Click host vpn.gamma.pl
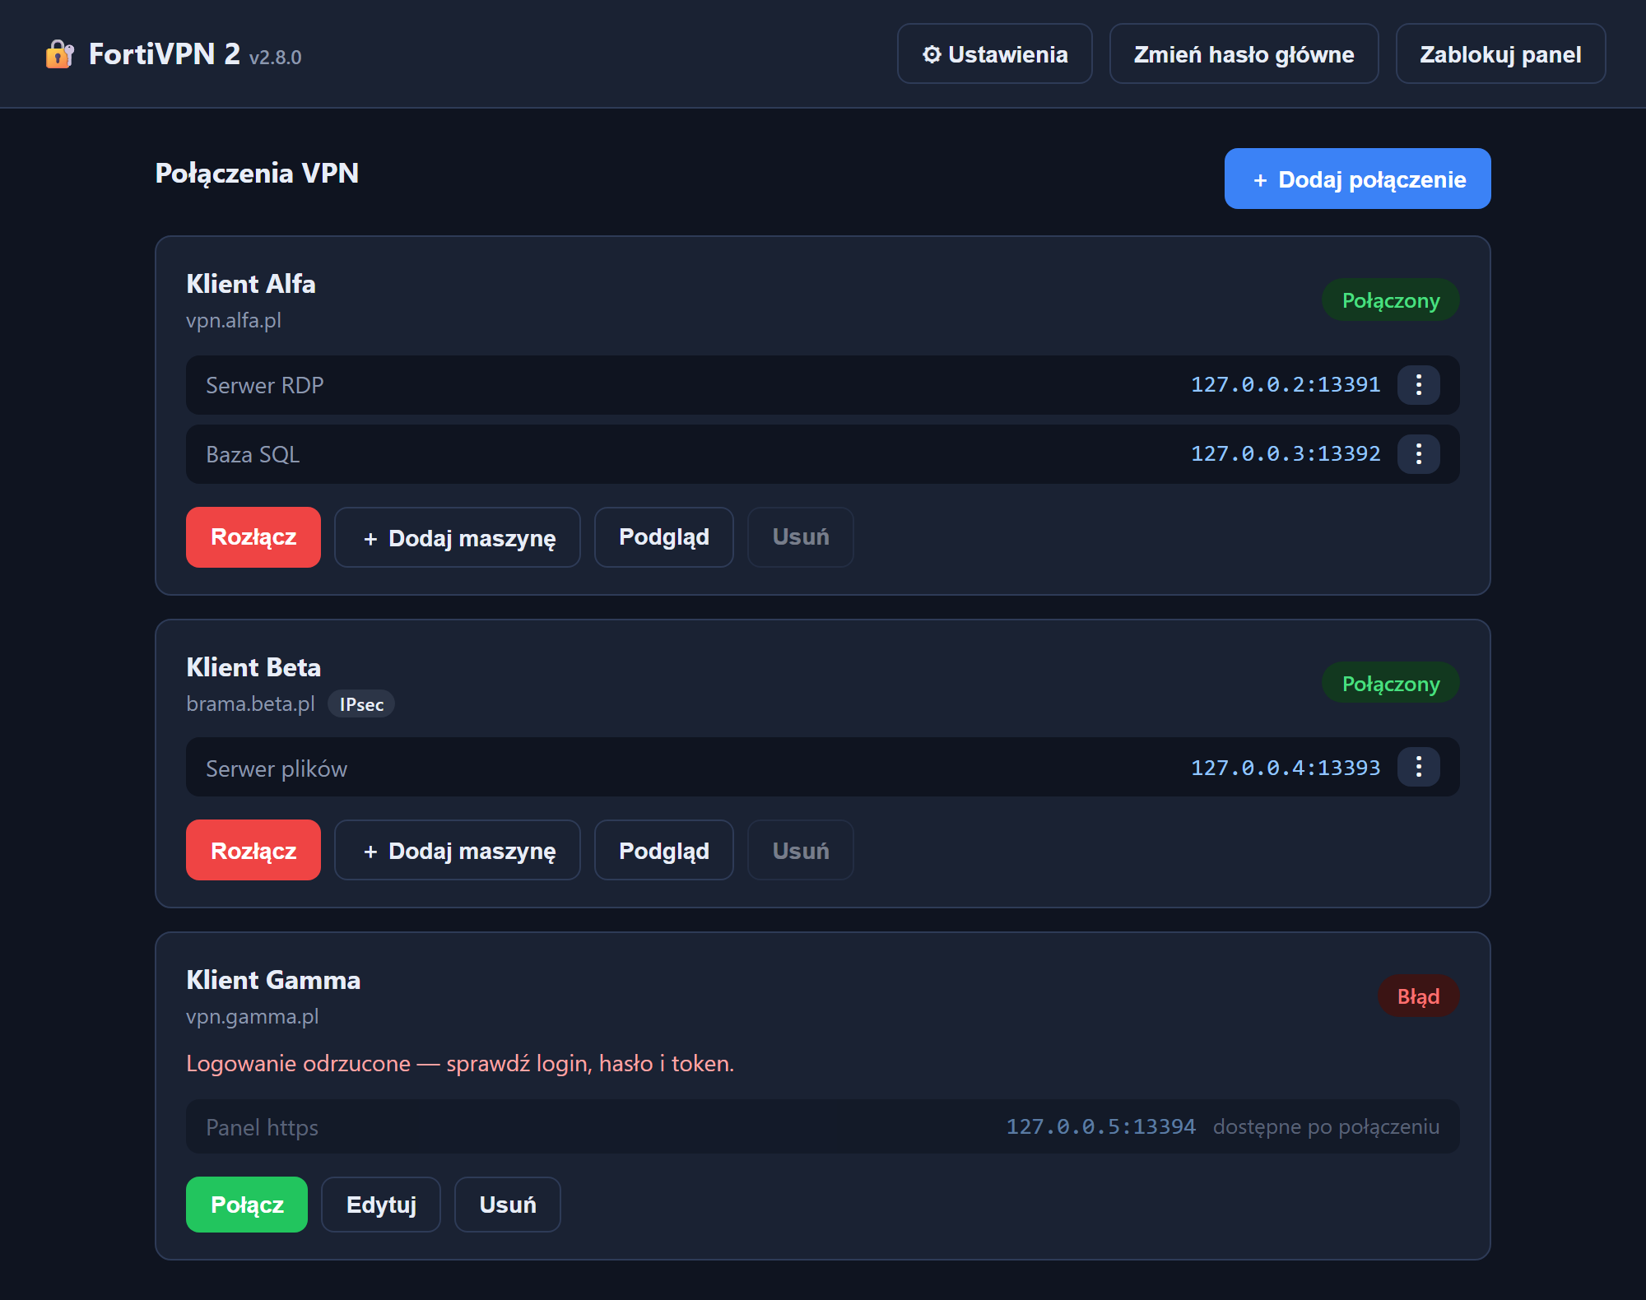This screenshot has width=1646, height=1300. [x=252, y=1017]
